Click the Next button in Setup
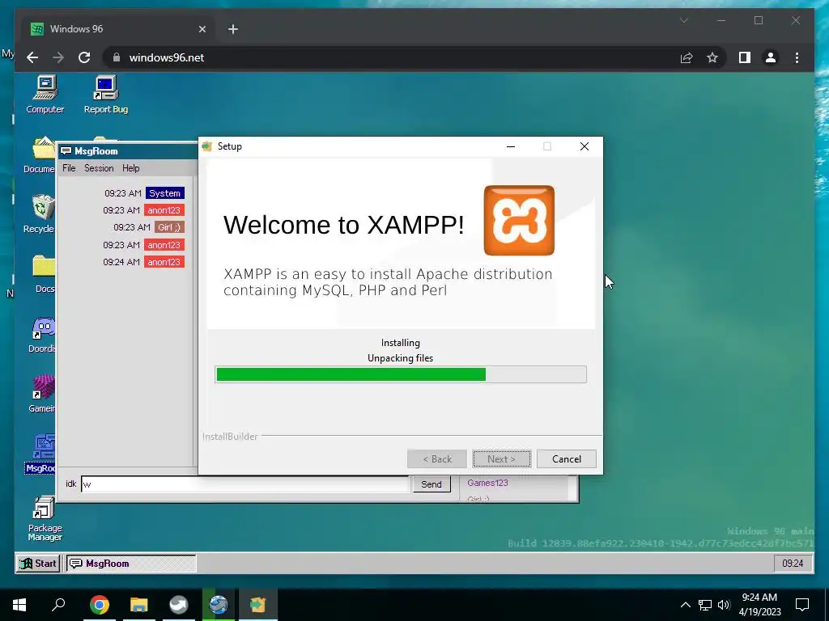 [501, 459]
